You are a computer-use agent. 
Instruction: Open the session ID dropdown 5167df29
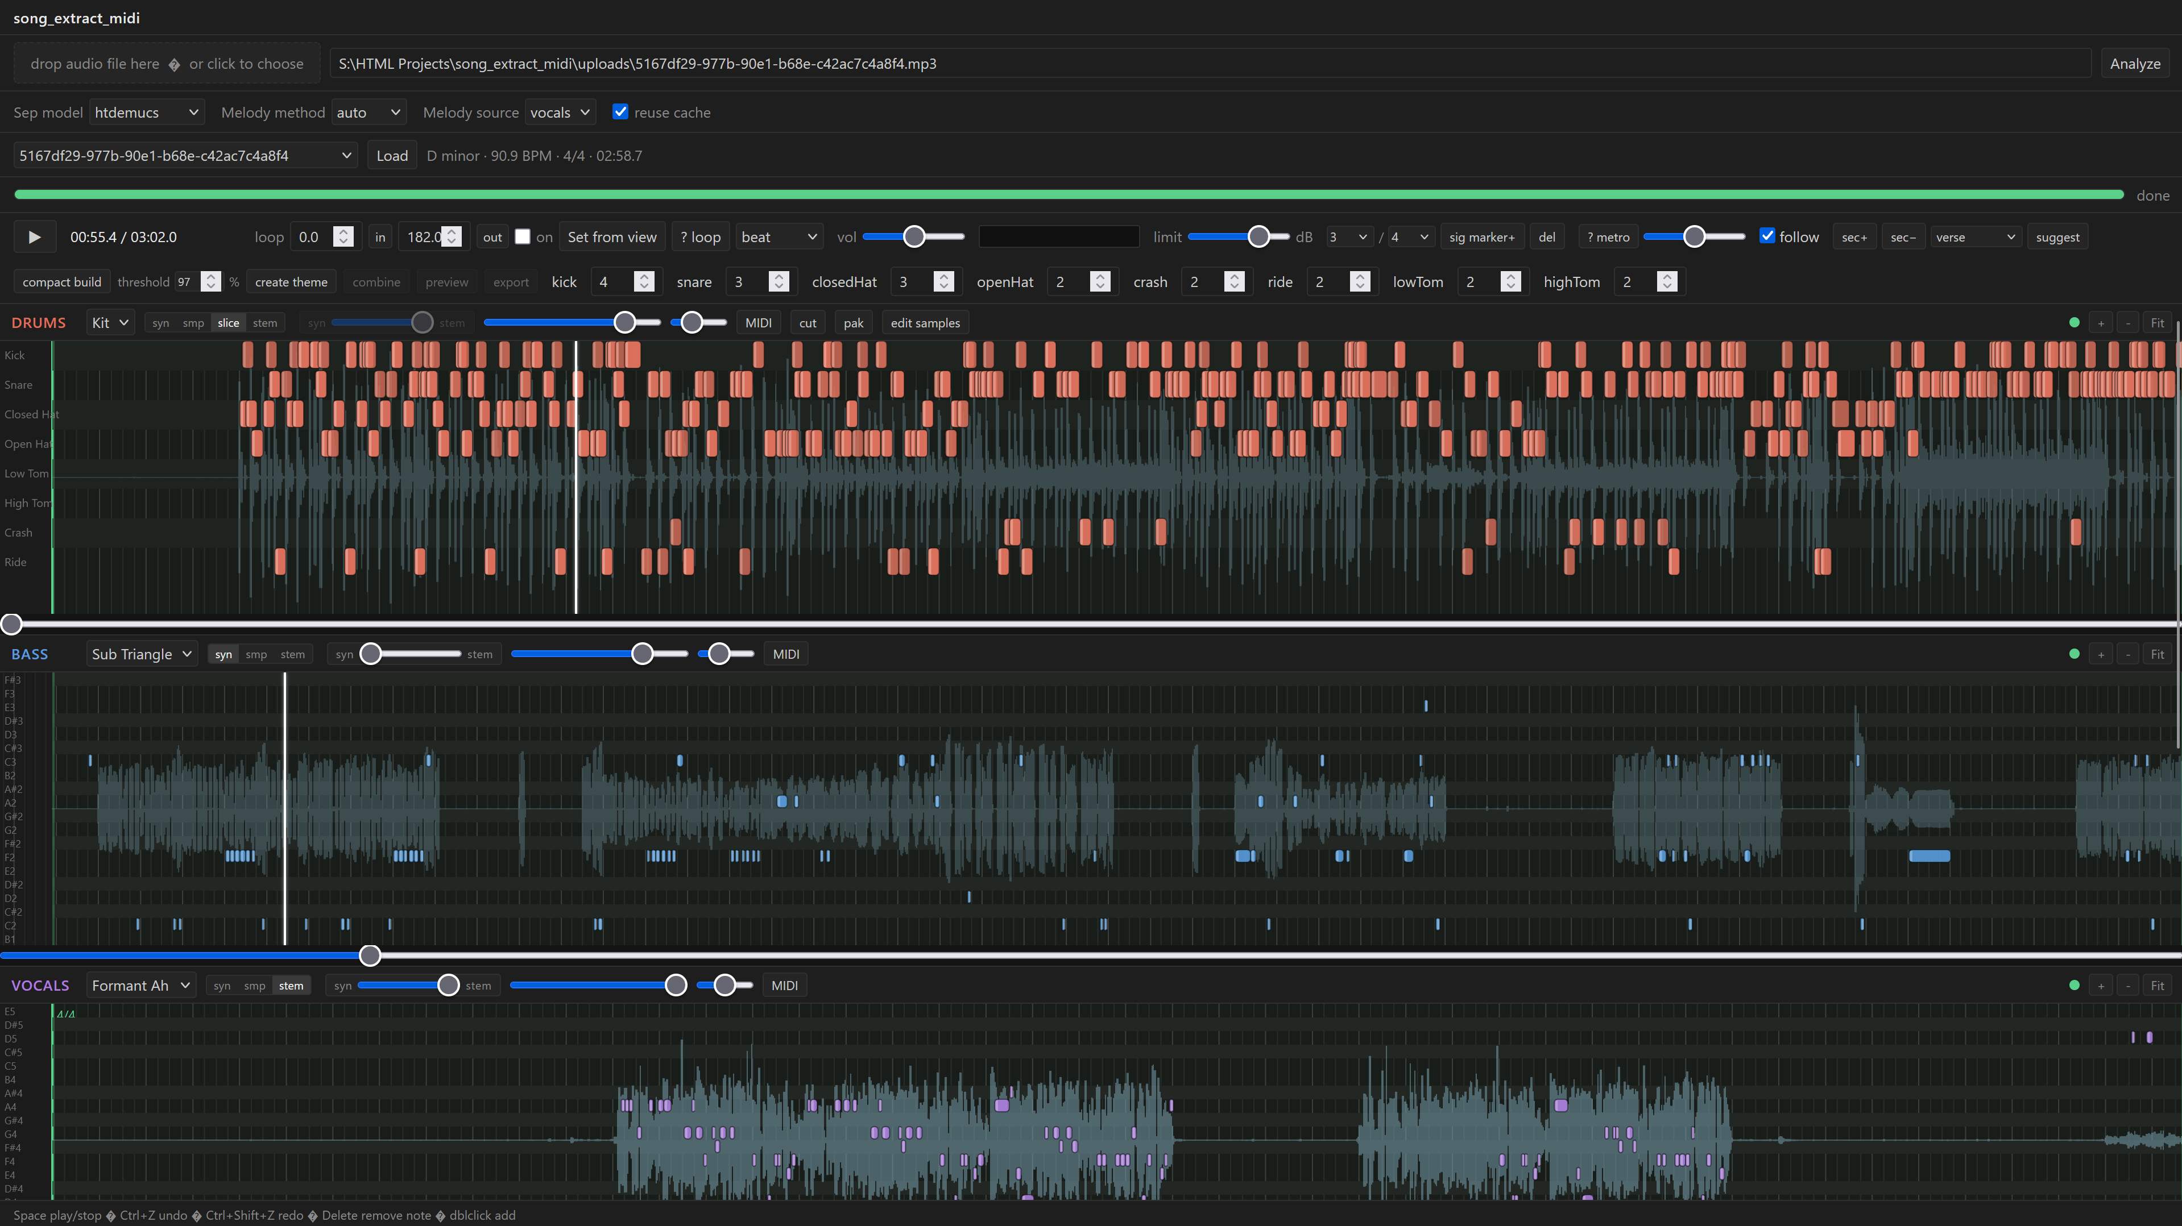(x=185, y=156)
